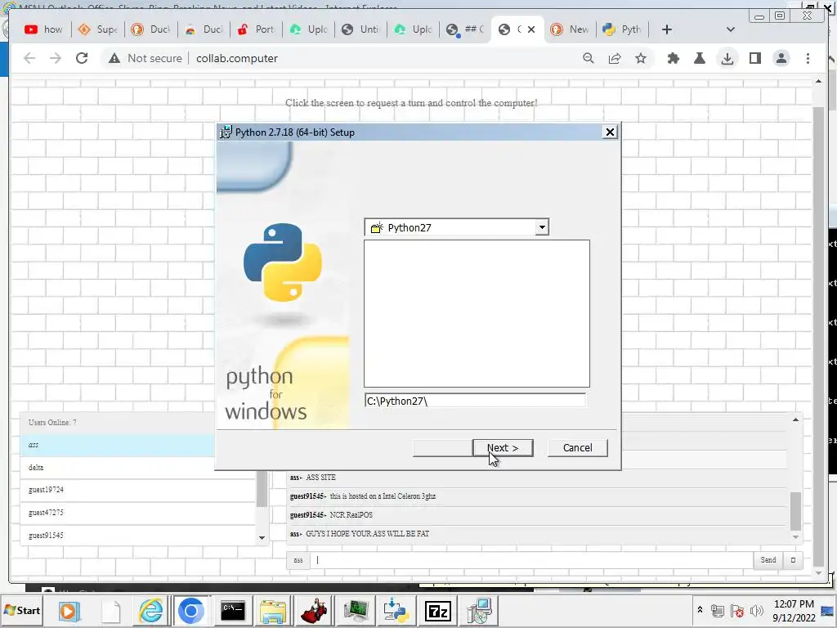Click the share page icon
Screen dimensions: 837x628
point(615,58)
